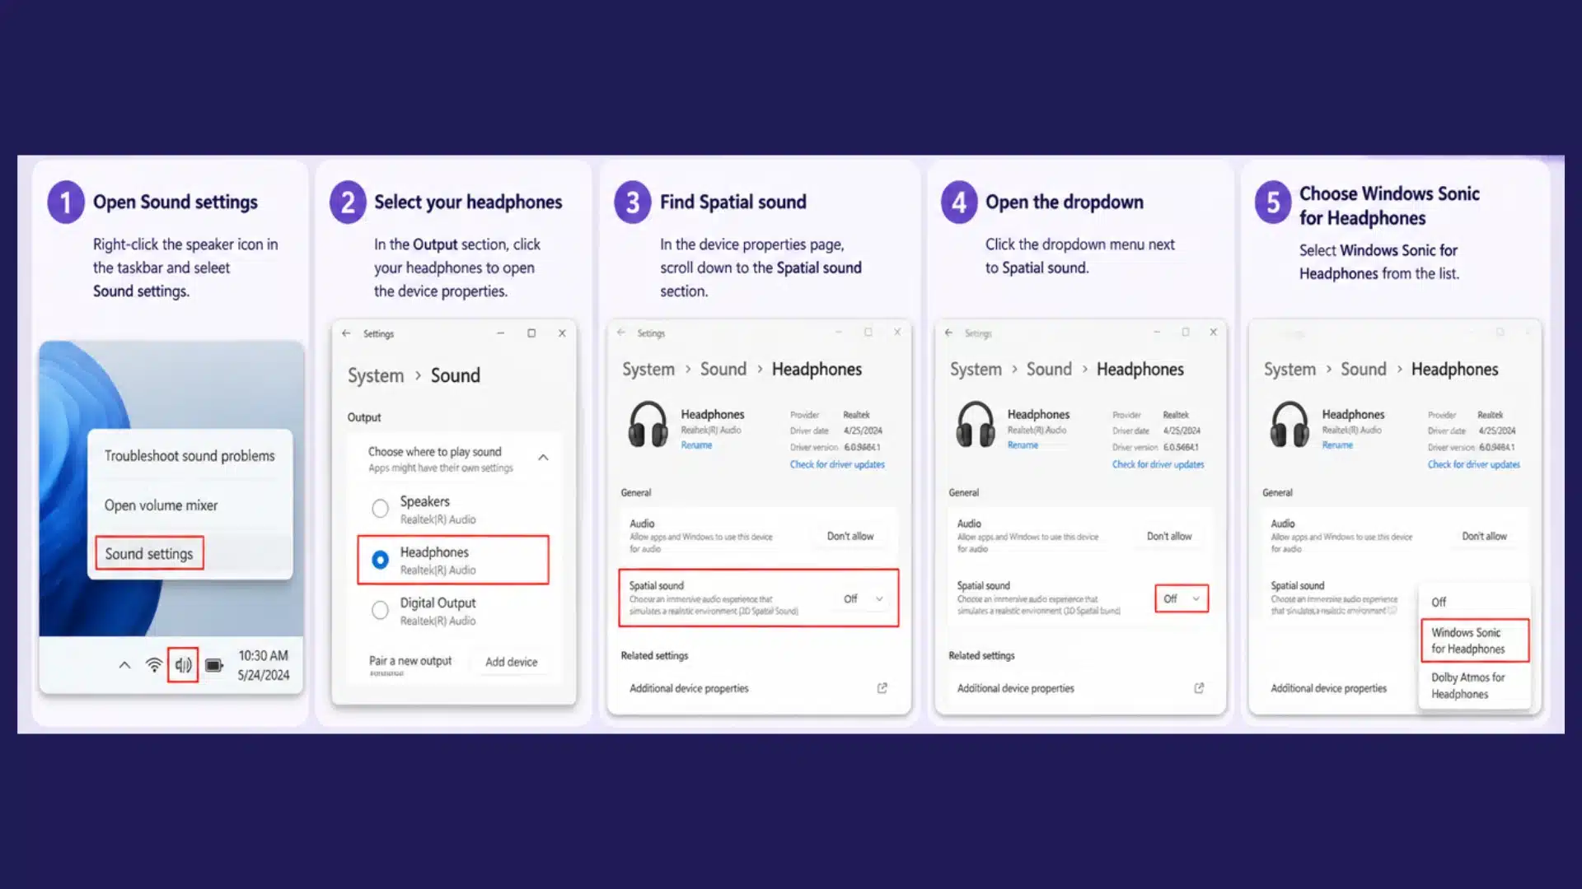The image size is (1582, 889).
Task: Click Sound breadcrumb in the step 5 Headphones window
Action: point(1364,370)
